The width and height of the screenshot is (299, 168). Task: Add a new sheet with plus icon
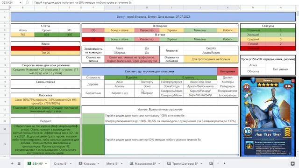(x=12, y=163)
